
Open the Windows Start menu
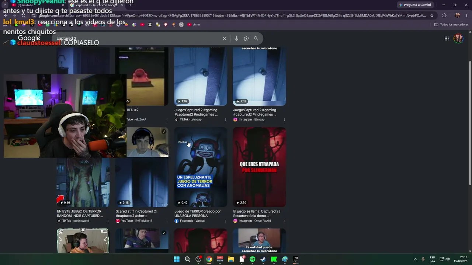point(177,259)
